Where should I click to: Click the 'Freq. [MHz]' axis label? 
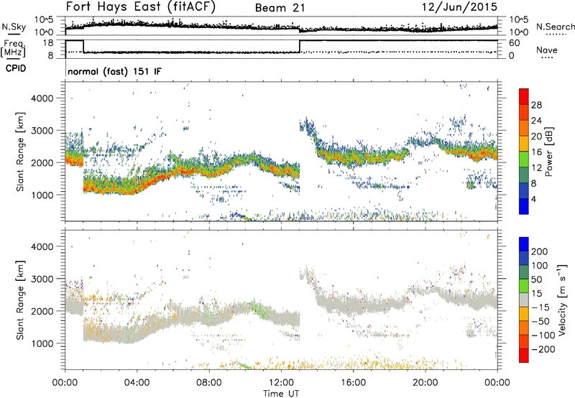pyautogui.click(x=13, y=49)
